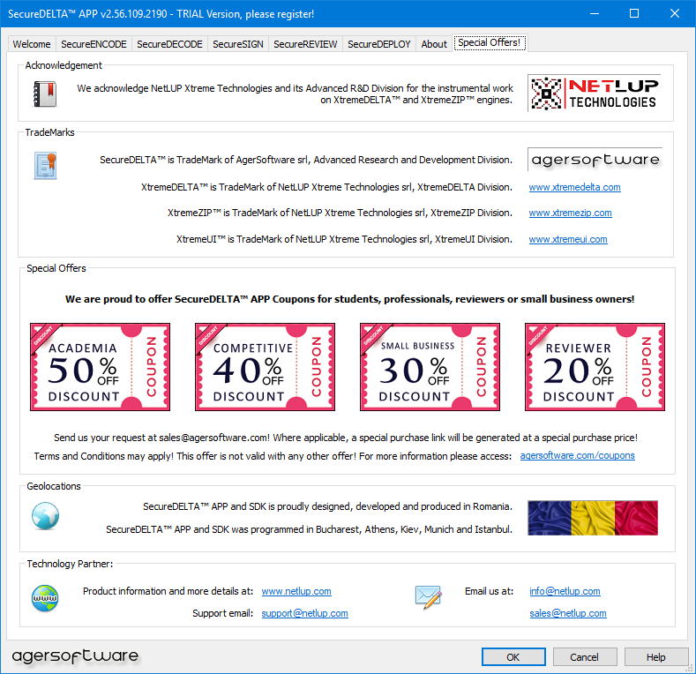Viewport: 696px width, 674px height.
Task: Click the 'We acknowledge NetLUP Xtreme Technologies' text
Action: [x=296, y=94]
